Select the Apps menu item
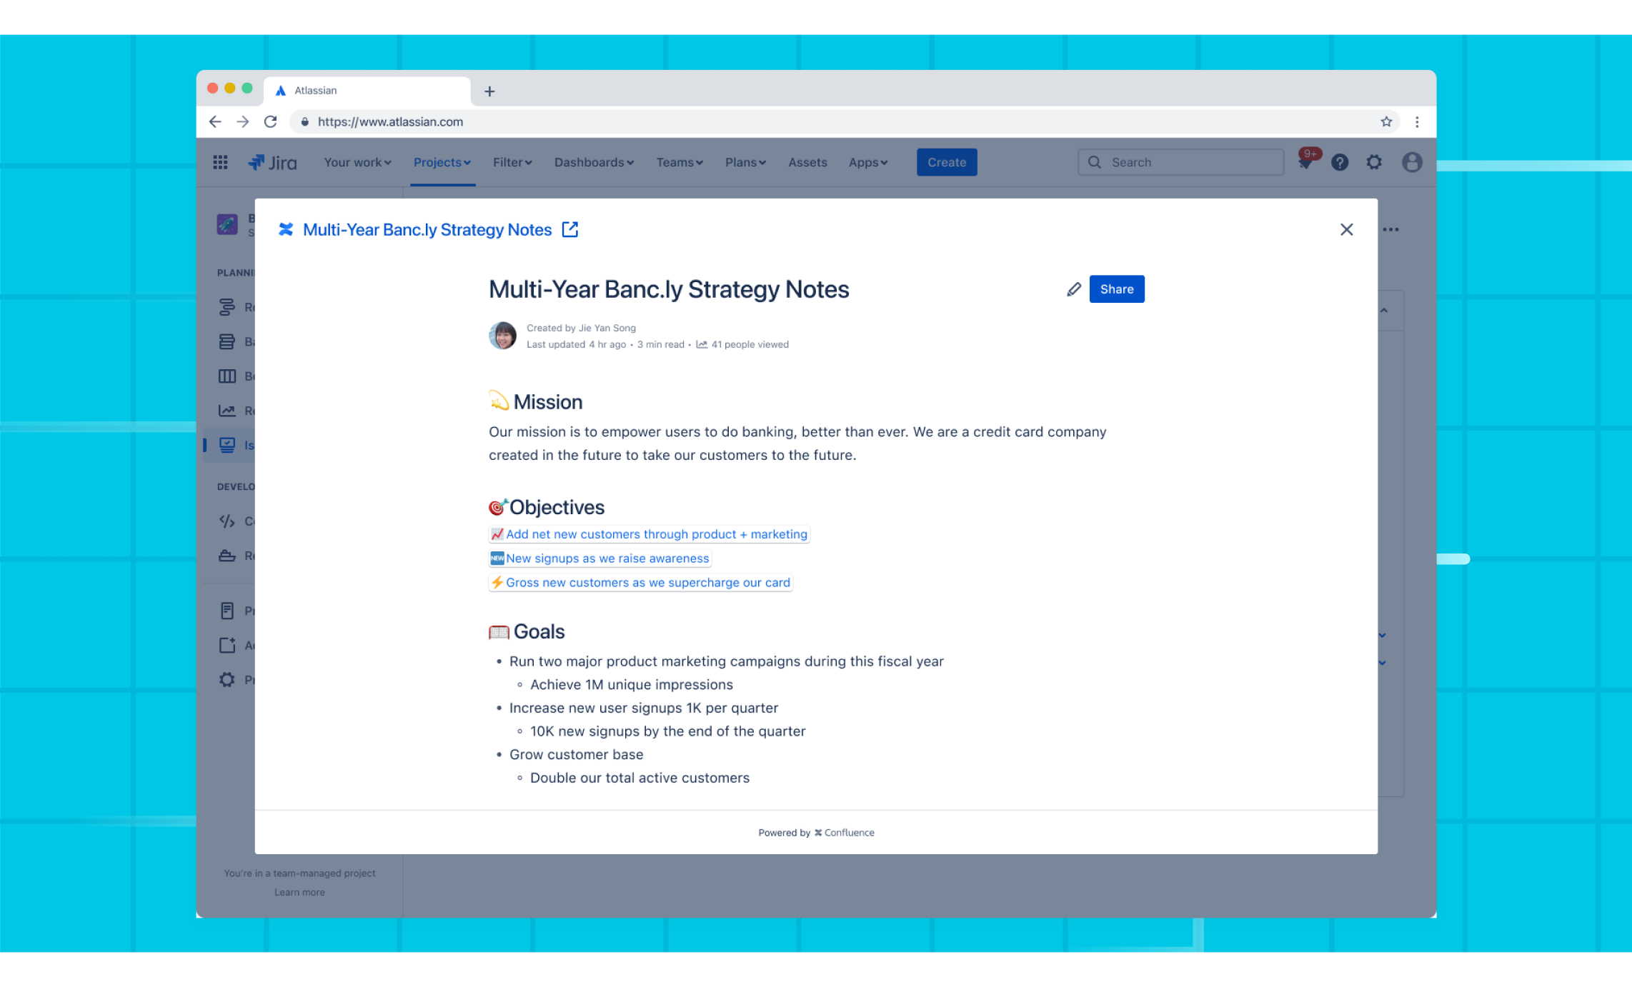The image size is (1632, 987). tap(867, 162)
